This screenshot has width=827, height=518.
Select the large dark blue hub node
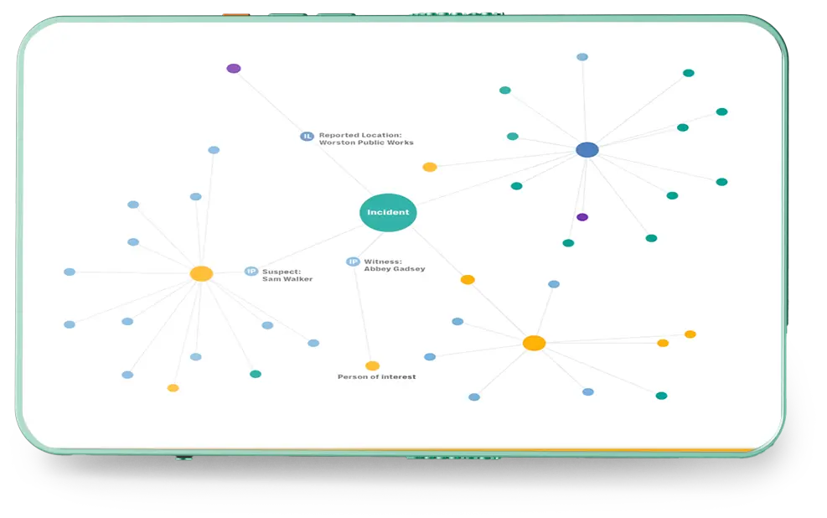(587, 150)
